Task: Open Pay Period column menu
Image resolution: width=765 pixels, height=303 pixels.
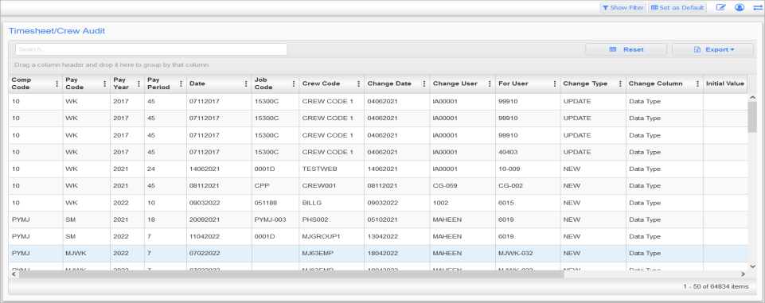Action: 181,84
